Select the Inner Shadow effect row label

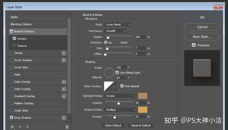(x=23, y=60)
